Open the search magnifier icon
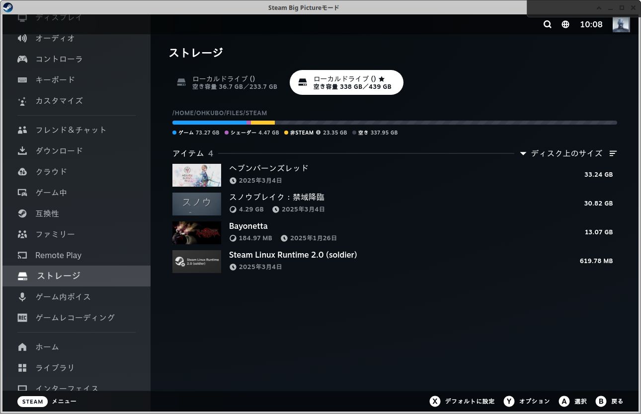 [547, 24]
